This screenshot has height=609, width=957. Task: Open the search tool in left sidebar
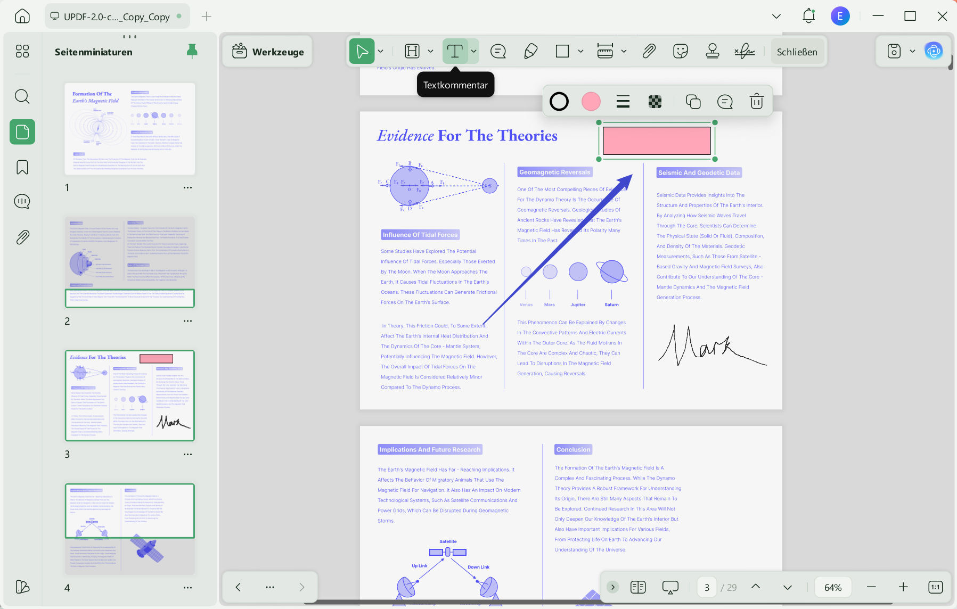pyautogui.click(x=22, y=96)
